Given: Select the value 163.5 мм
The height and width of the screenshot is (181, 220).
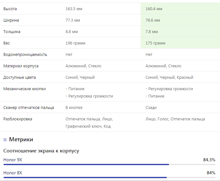Looking at the screenshot, I should 74,9.
